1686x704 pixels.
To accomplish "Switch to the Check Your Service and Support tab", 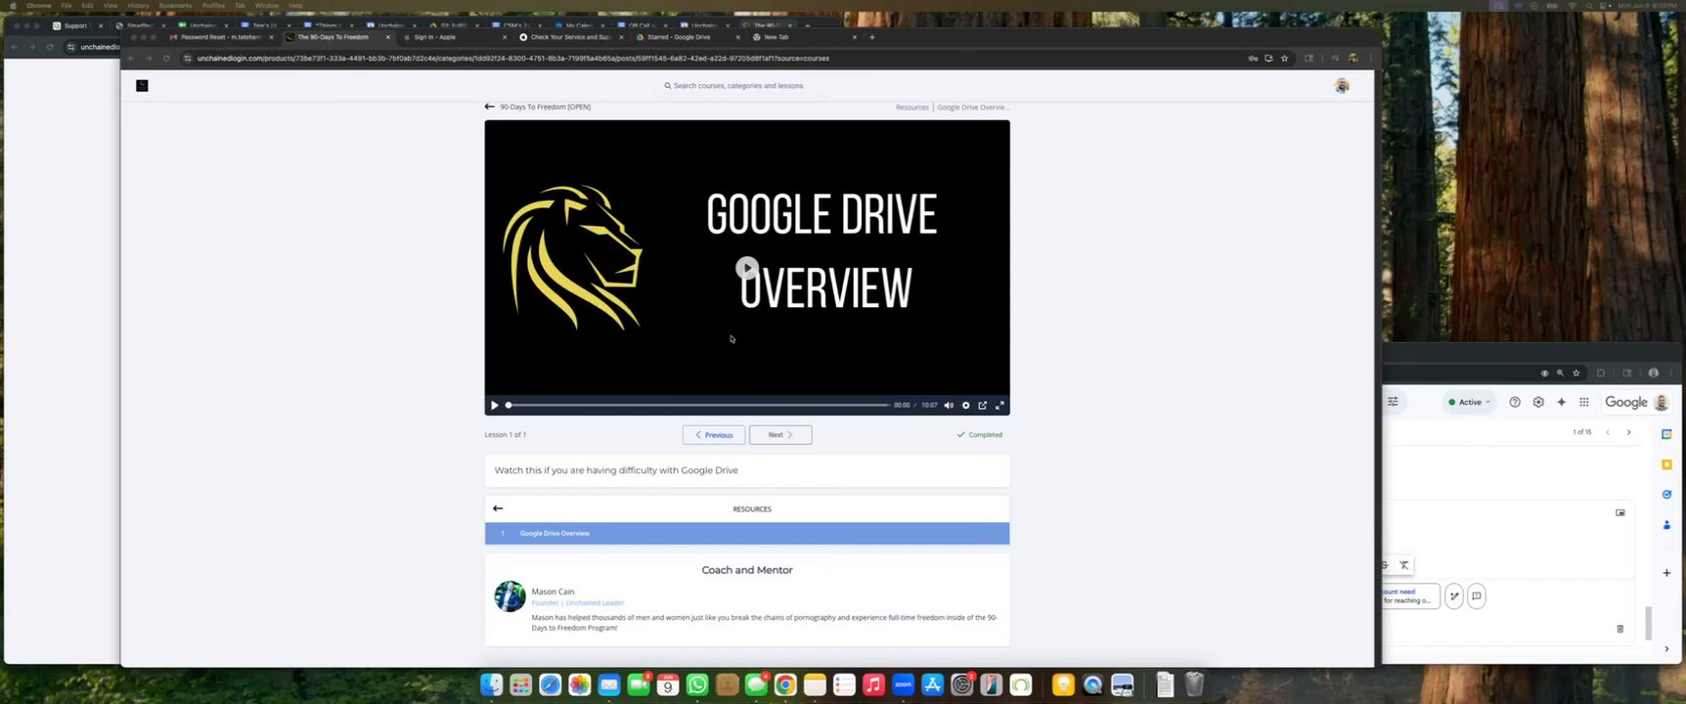I will click(x=570, y=37).
